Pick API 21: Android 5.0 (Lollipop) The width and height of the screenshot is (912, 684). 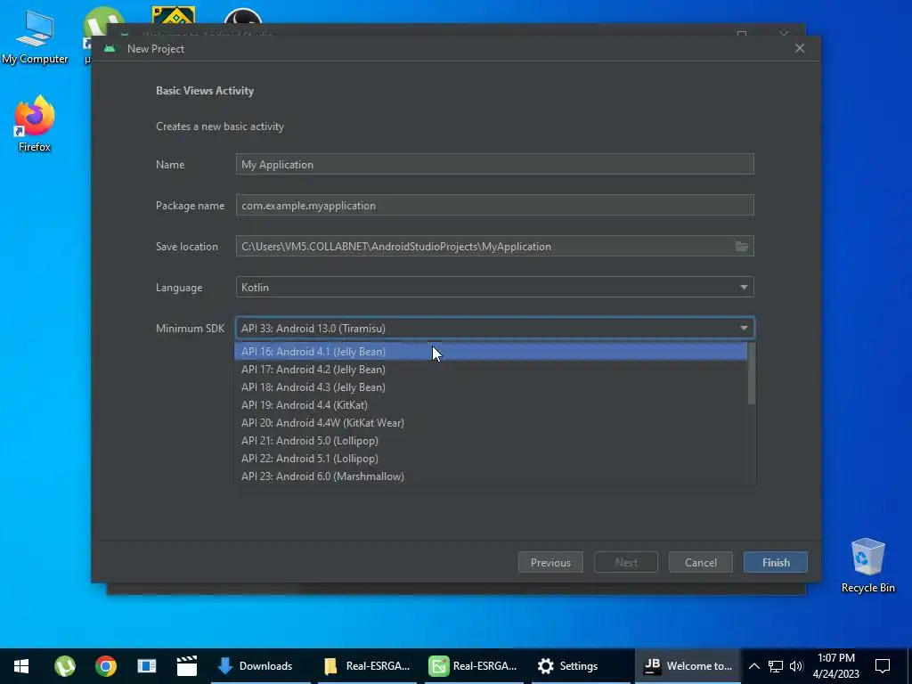pyautogui.click(x=491, y=441)
